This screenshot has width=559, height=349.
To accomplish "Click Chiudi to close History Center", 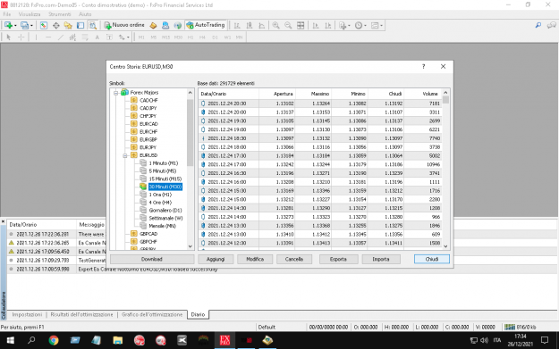I will (x=432, y=259).
